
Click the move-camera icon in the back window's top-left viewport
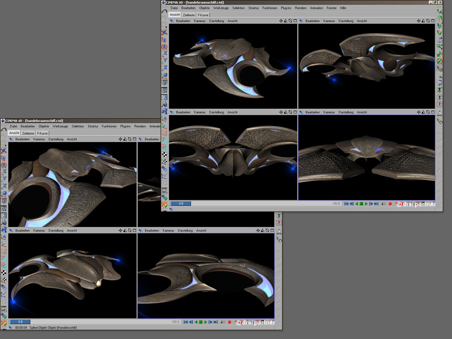point(282,21)
